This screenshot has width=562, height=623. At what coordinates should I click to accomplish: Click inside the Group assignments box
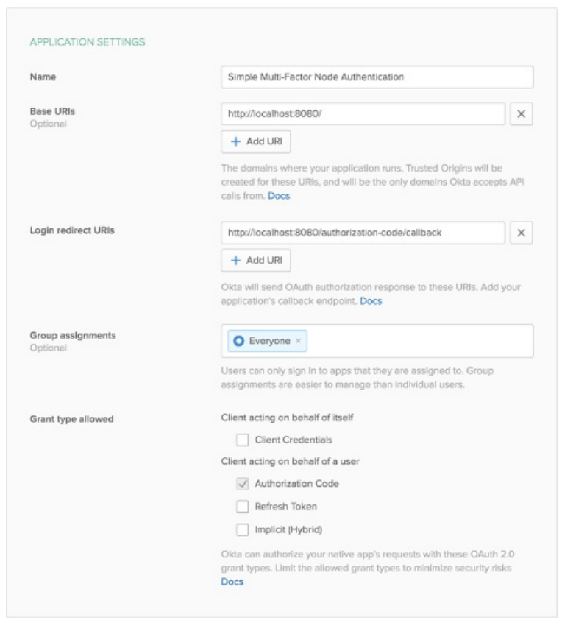tap(419, 342)
